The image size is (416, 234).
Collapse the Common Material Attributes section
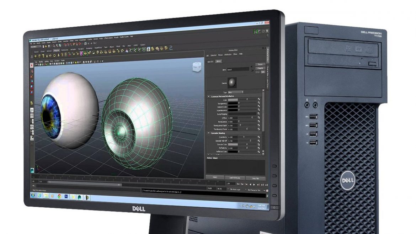pos(209,96)
